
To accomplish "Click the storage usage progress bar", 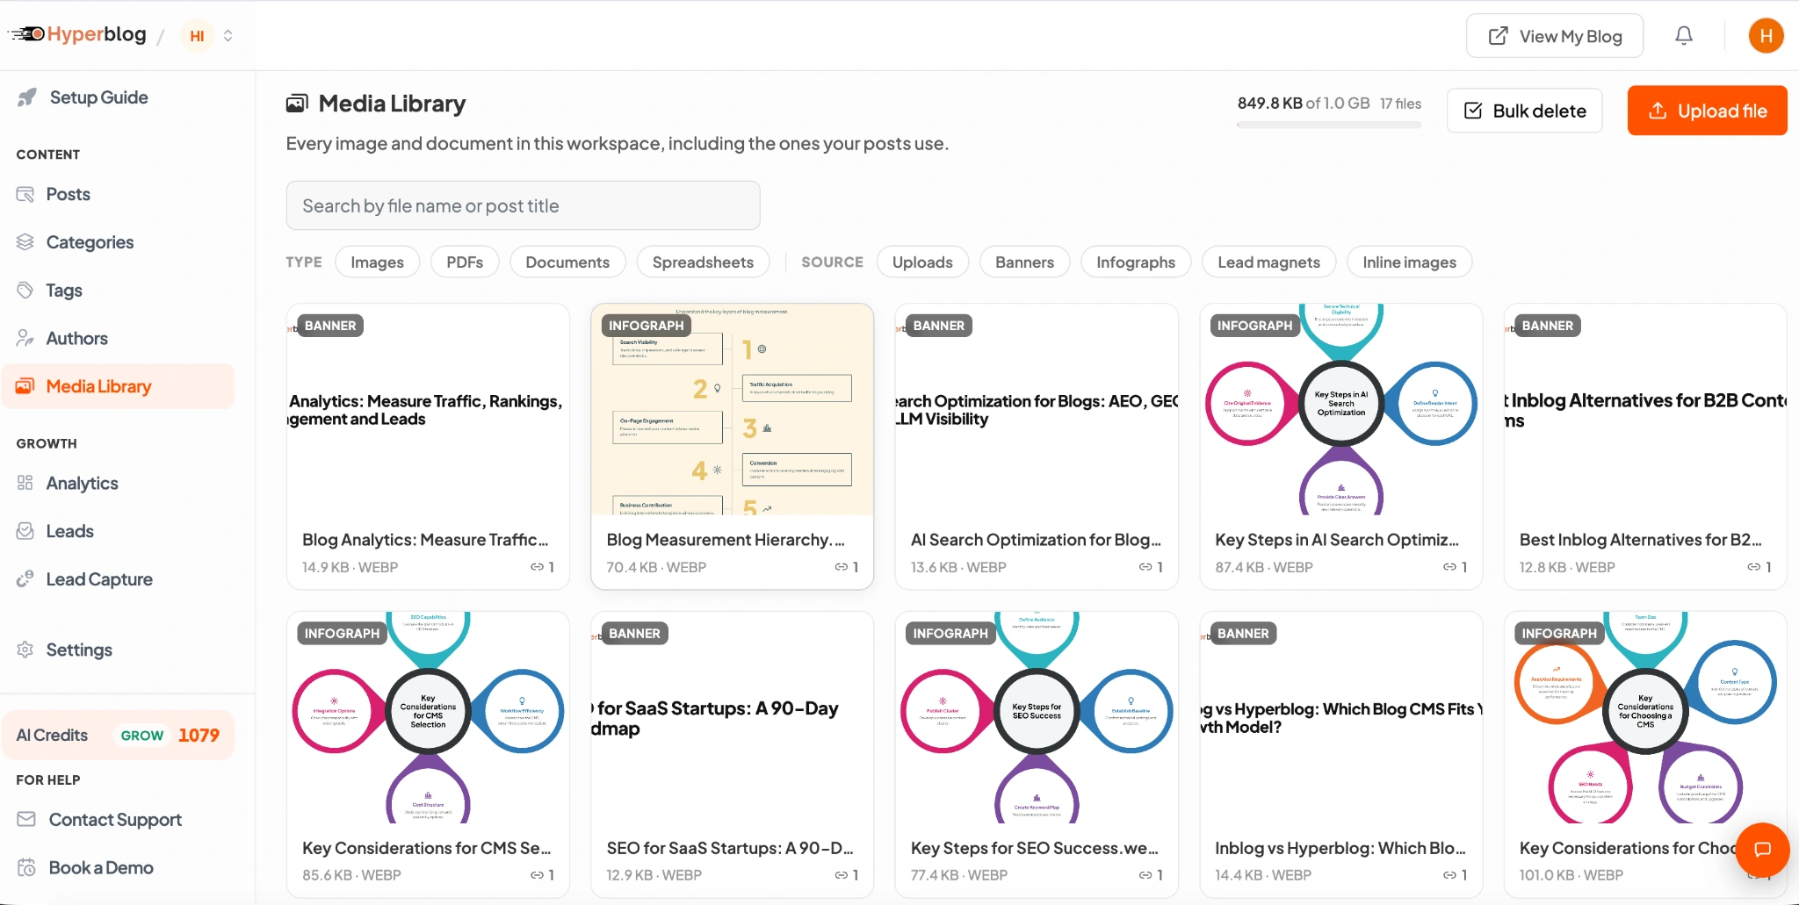I will click(1329, 126).
